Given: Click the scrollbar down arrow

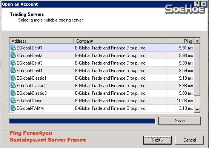Looking at the screenshot, I should 197,110.
